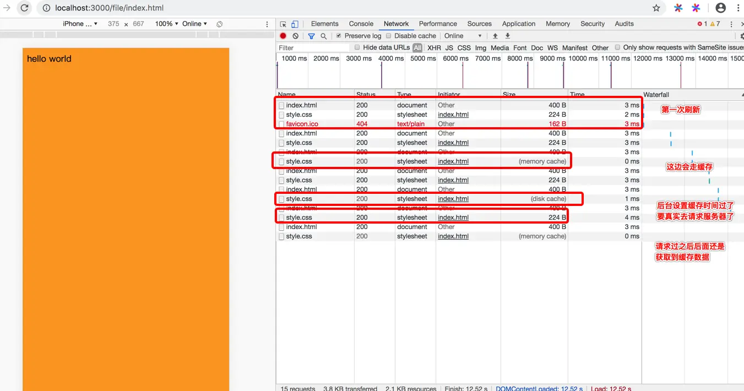Viewport: 744px width, 391px height.
Task: Rotate the device viewport orientation
Action: point(219,24)
